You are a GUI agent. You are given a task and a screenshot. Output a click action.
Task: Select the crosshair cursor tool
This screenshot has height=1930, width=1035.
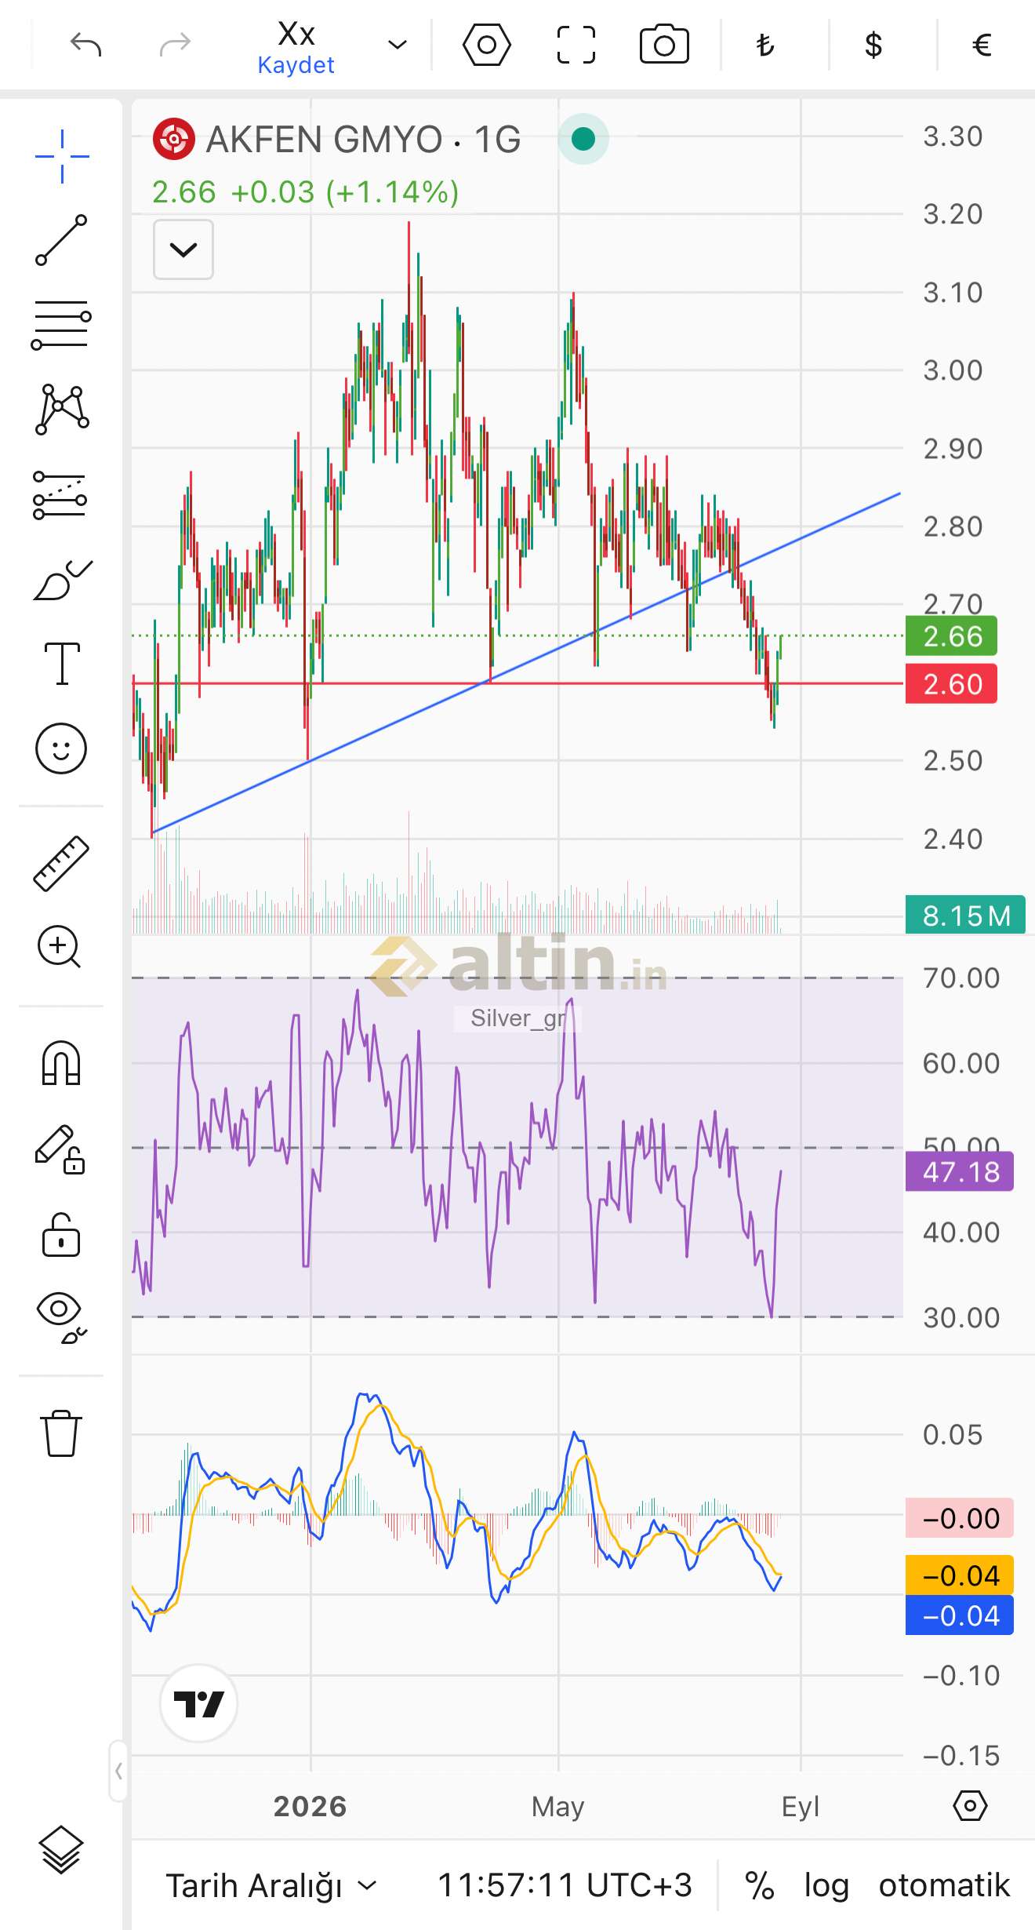click(62, 156)
